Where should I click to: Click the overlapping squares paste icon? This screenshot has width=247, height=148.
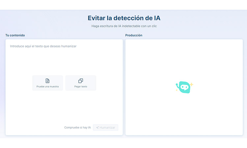point(81,81)
